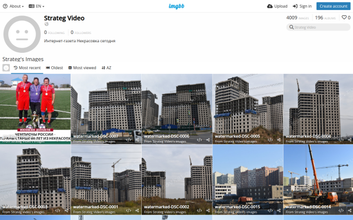Image resolution: width=353 pixels, height=220 pixels.
Task: Open the 0 following list
Action: (54, 32)
